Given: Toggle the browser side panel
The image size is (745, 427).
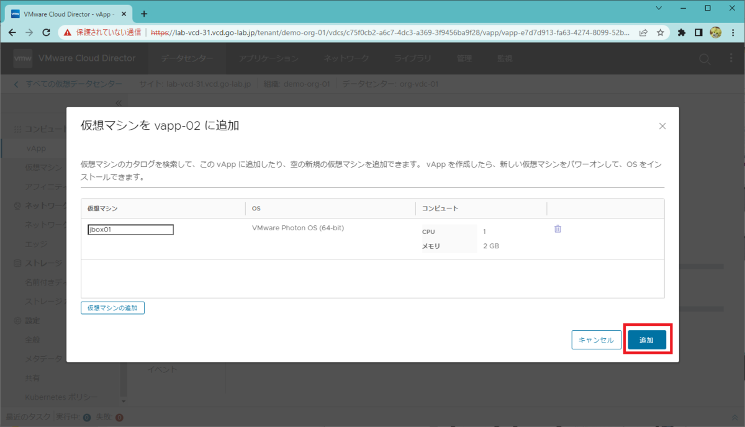Looking at the screenshot, I should 698,32.
